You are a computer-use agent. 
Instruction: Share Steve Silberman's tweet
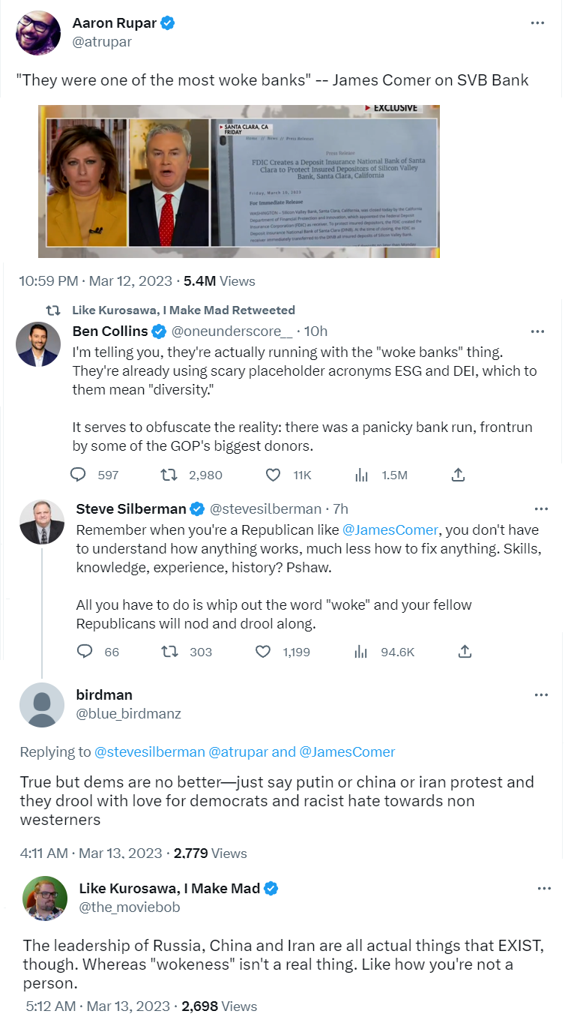(465, 652)
